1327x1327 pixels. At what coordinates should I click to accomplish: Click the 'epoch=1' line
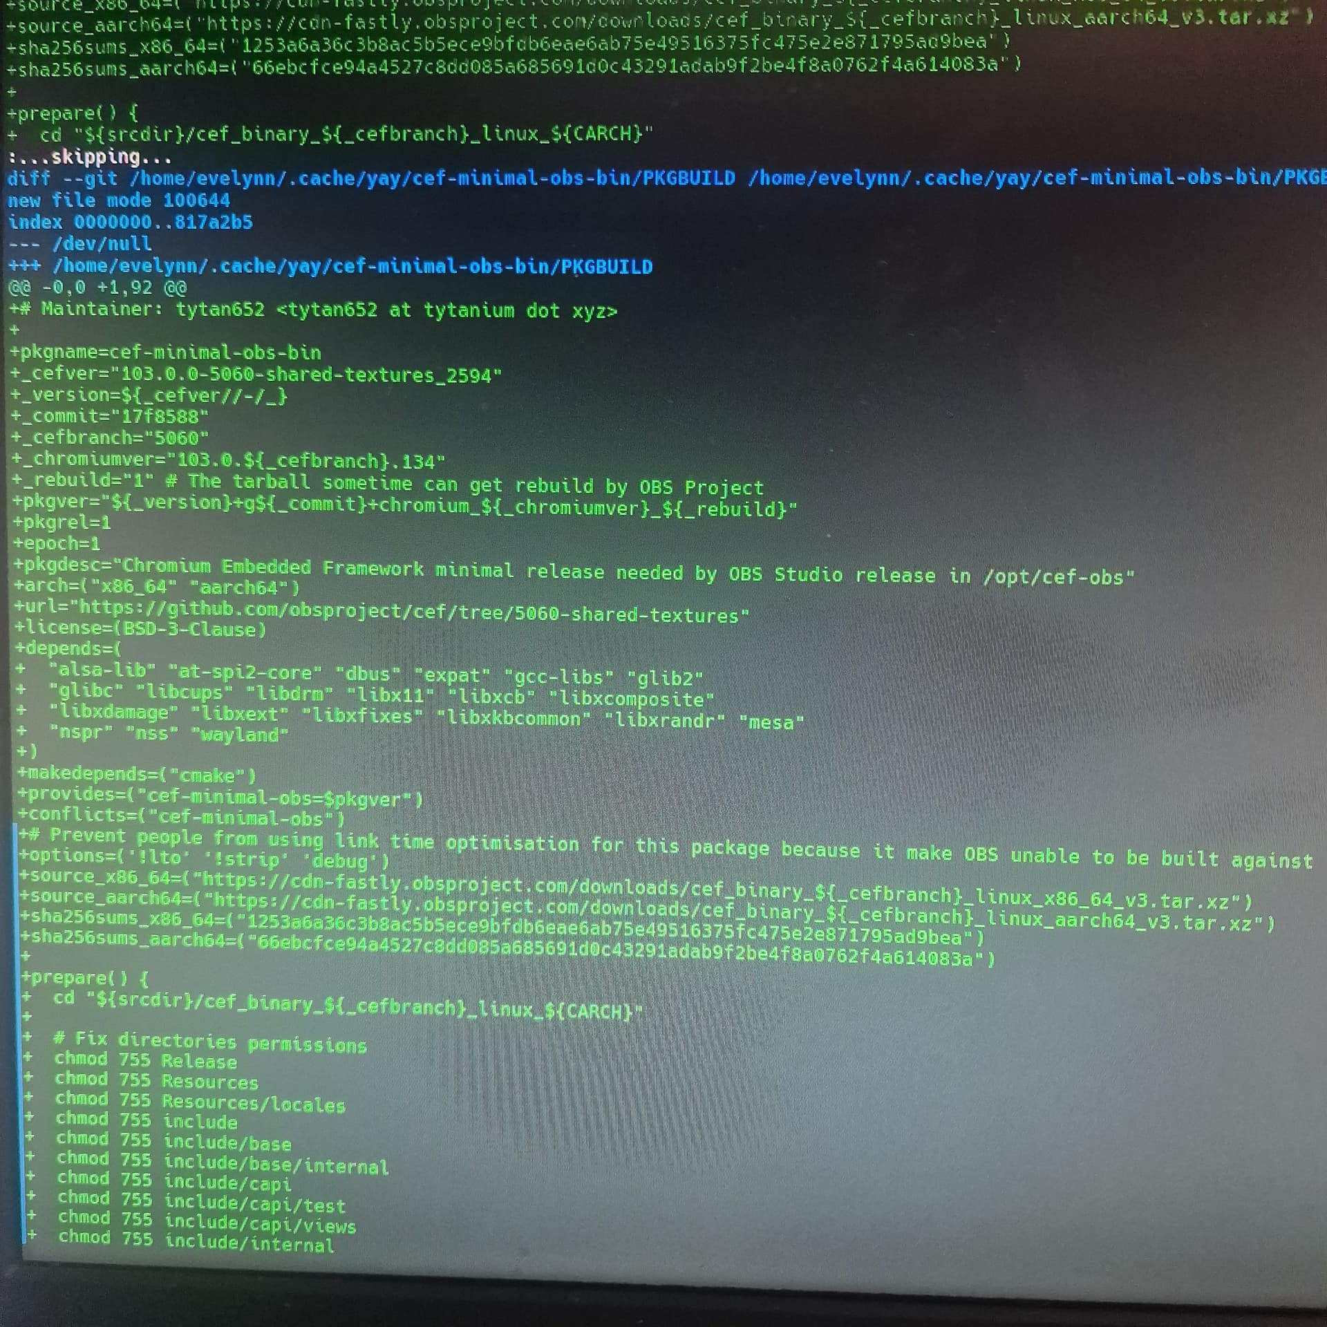(57, 543)
